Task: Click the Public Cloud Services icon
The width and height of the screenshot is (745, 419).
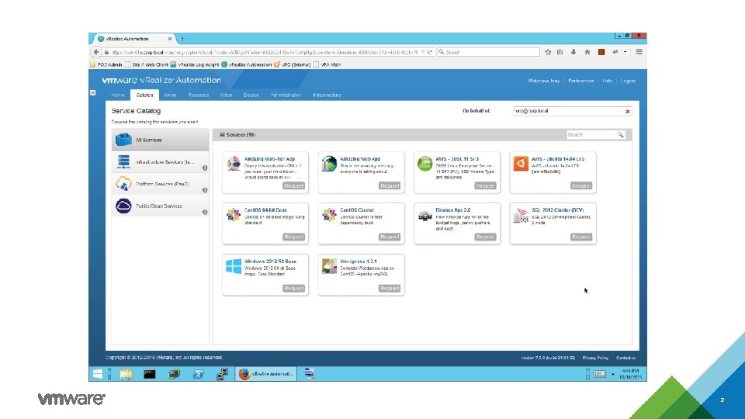Action: 123,206
